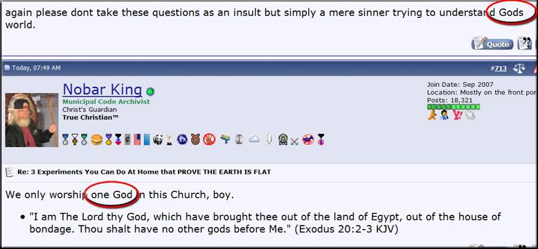Click the American flag award icon

click(x=137, y=139)
